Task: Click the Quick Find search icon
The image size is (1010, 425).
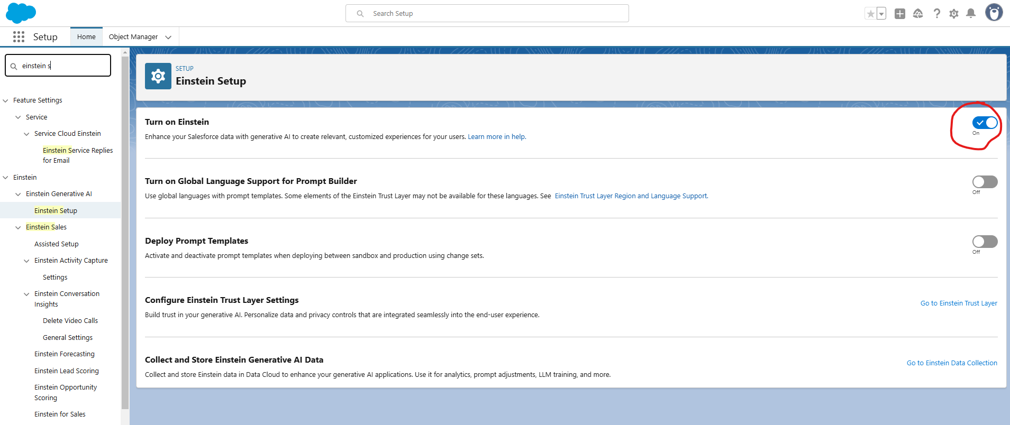Action: (14, 66)
